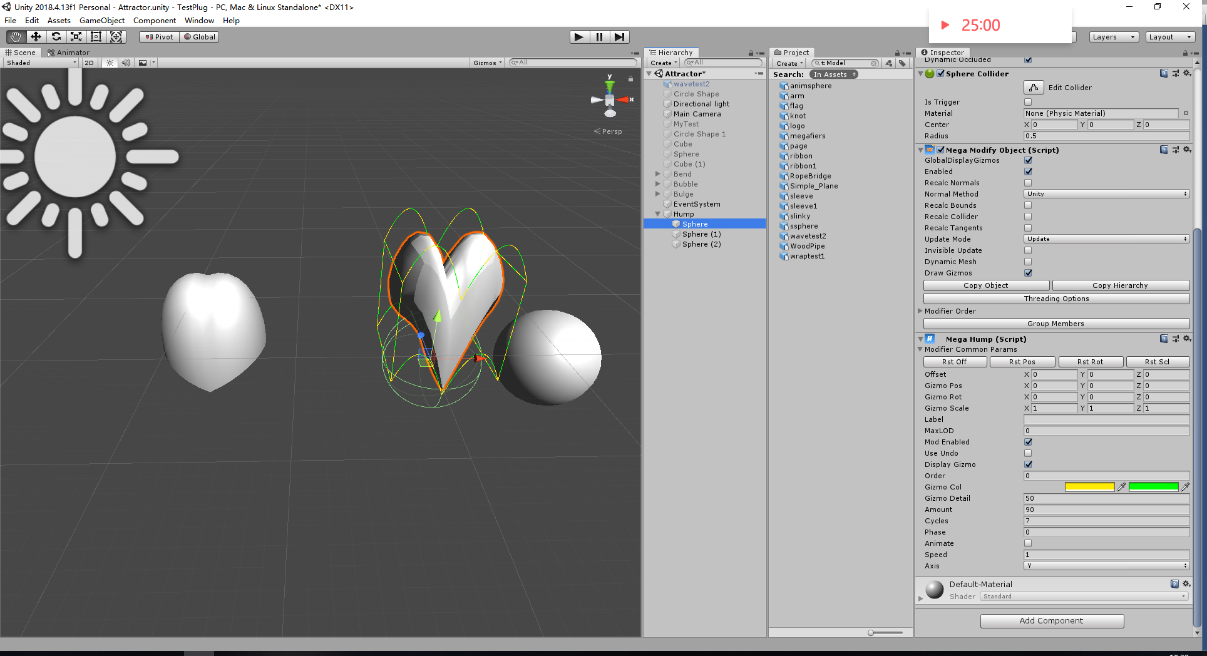
Task: Open the Assets menu
Action: 59,21
